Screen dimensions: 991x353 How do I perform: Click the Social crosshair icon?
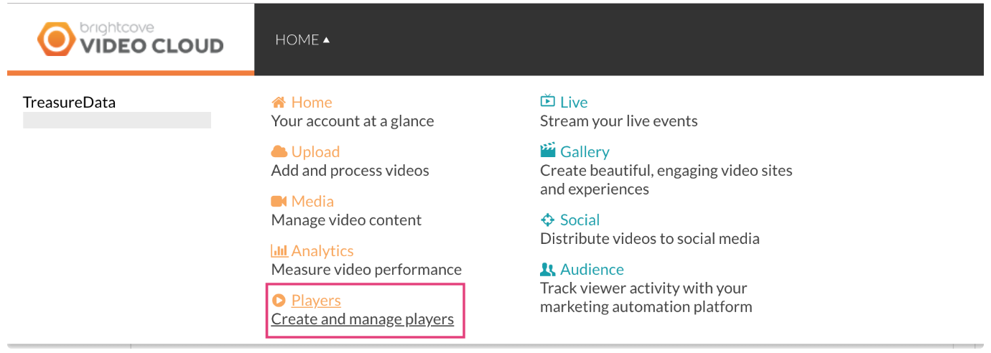[548, 220]
